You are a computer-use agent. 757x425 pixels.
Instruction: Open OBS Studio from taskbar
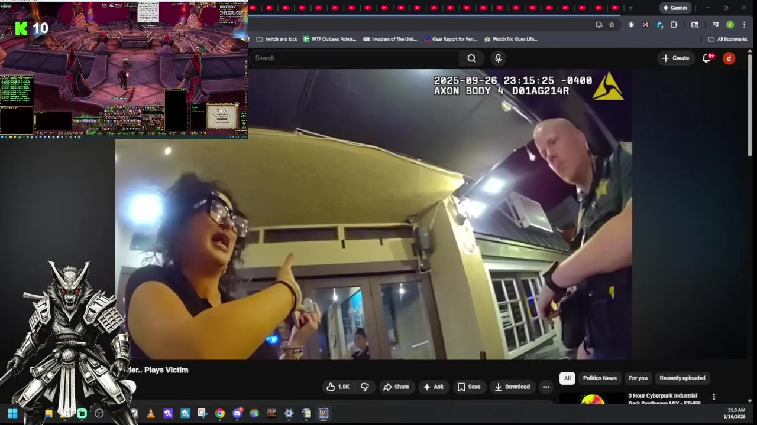point(99,413)
